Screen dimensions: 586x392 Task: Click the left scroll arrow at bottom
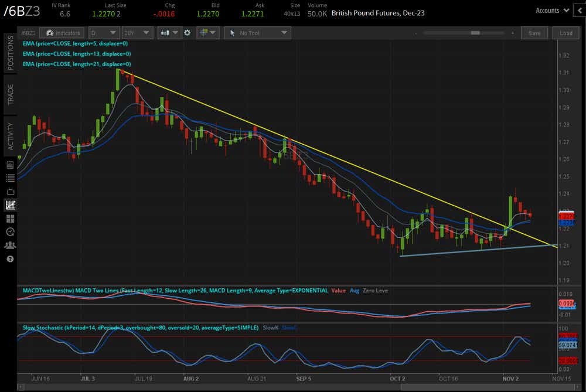click(20, 387)
